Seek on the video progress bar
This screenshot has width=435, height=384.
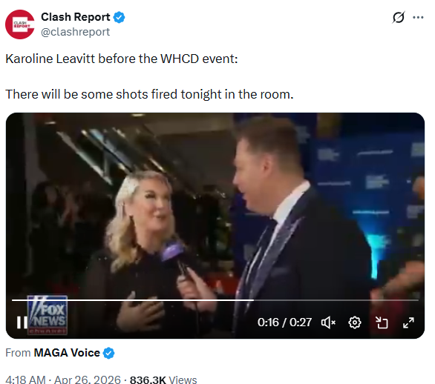[x=215, y=300]
